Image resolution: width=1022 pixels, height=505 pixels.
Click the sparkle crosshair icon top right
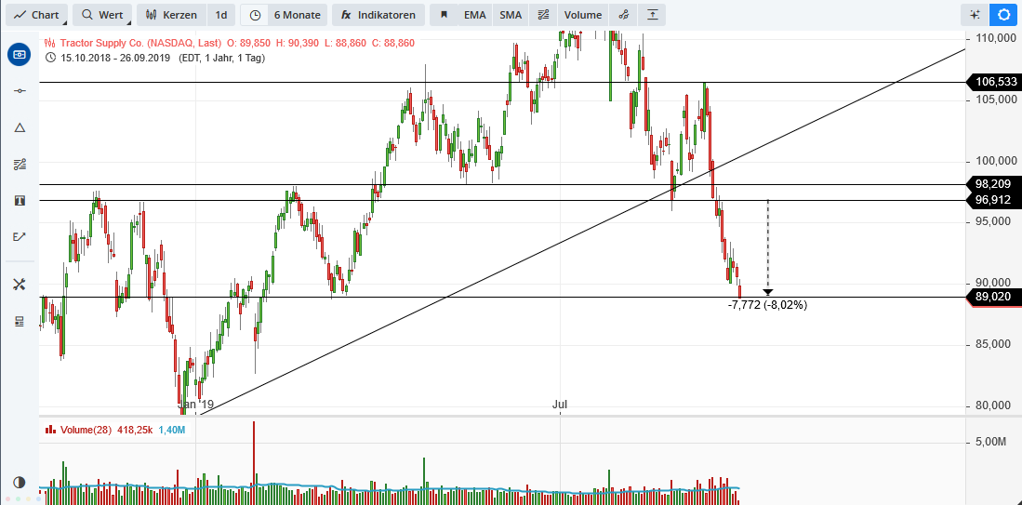click(x=975, y=15)
